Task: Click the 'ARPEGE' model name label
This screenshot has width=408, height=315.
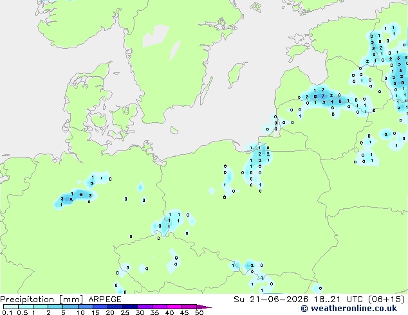Action: 105,300
